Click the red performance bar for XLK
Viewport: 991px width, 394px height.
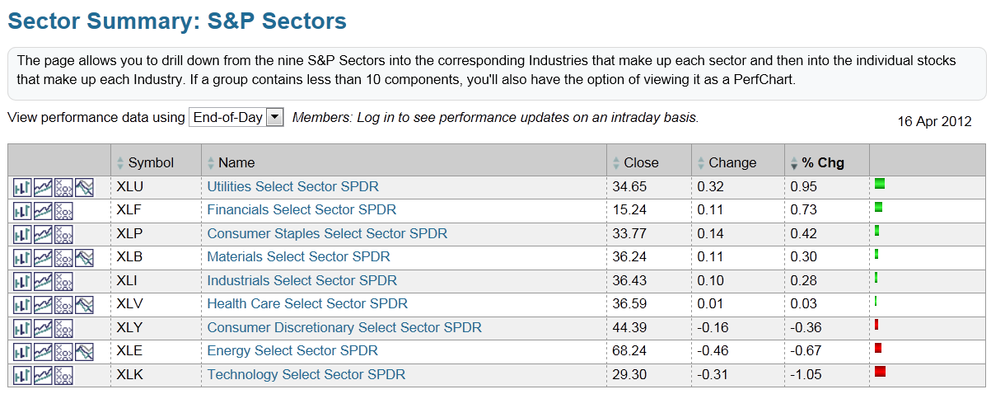[880, 372]
